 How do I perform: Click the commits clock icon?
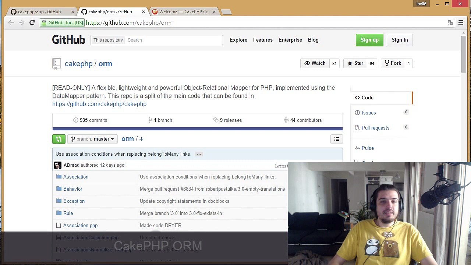click(76, 120)
